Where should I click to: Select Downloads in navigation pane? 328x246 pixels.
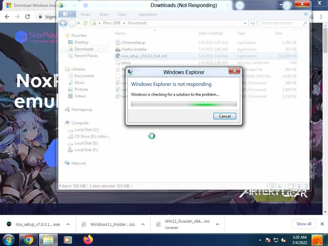click(84, 49)
